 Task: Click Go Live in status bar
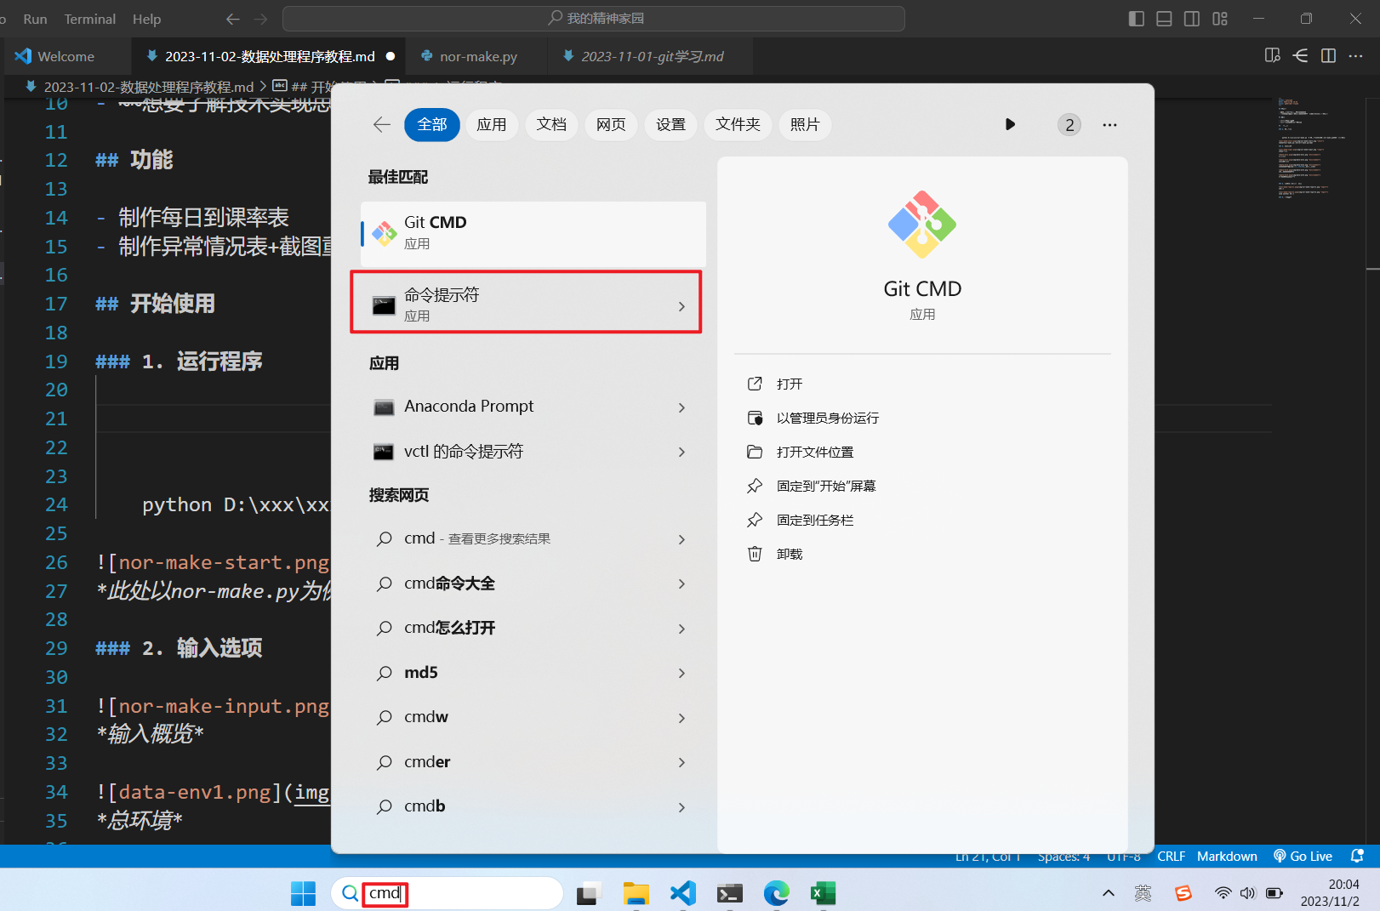1303,856
